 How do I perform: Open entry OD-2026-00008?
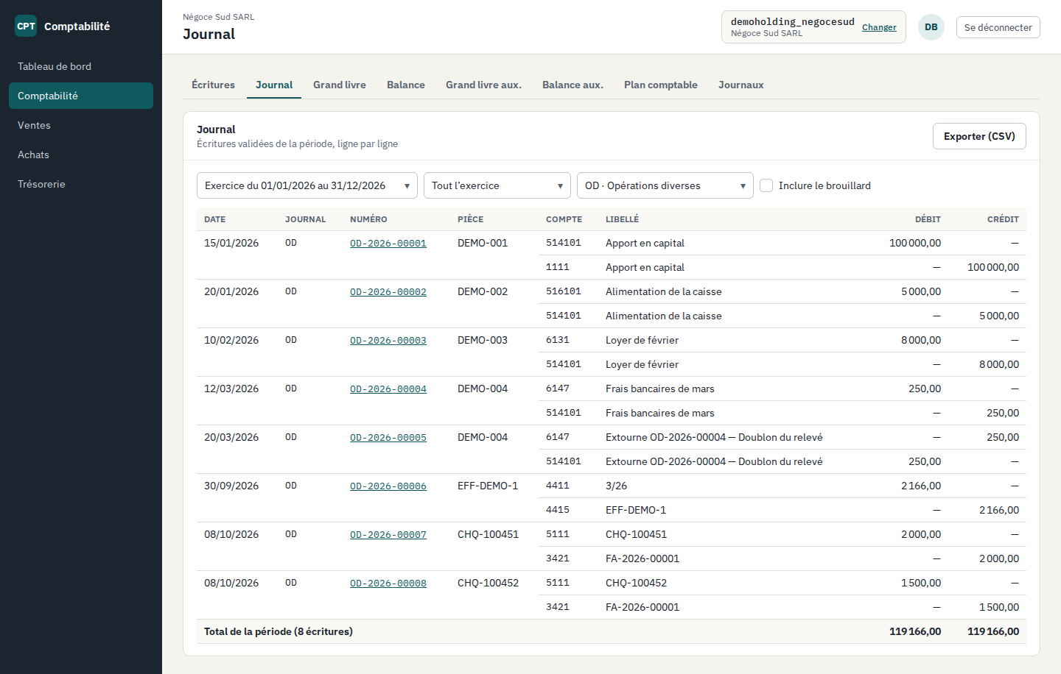(x=388, y=583)
